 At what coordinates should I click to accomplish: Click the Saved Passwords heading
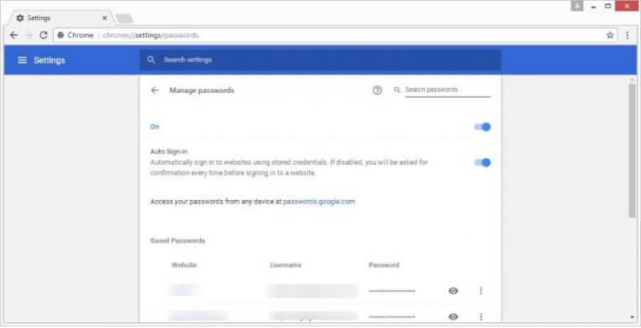178,241
